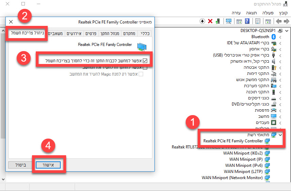Expand the software devices (התקני תוכנה) node
Screen dimensions: 291x191
[280, 92]
